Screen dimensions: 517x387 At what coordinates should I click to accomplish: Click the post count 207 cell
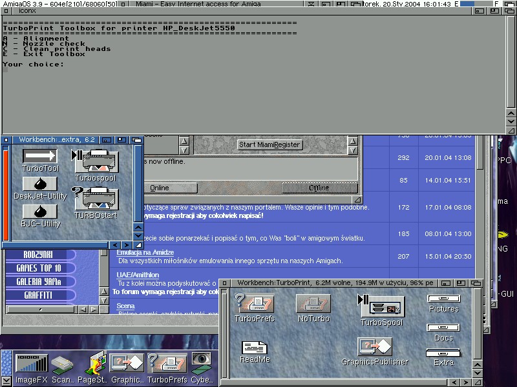tap(403, 256)
